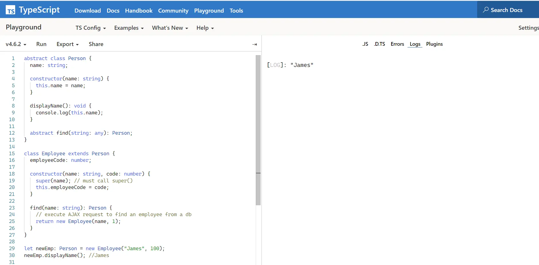Open the v4.6.2 version dropdown
Screen dimensions: 539x265
click(x=15, y=44)
